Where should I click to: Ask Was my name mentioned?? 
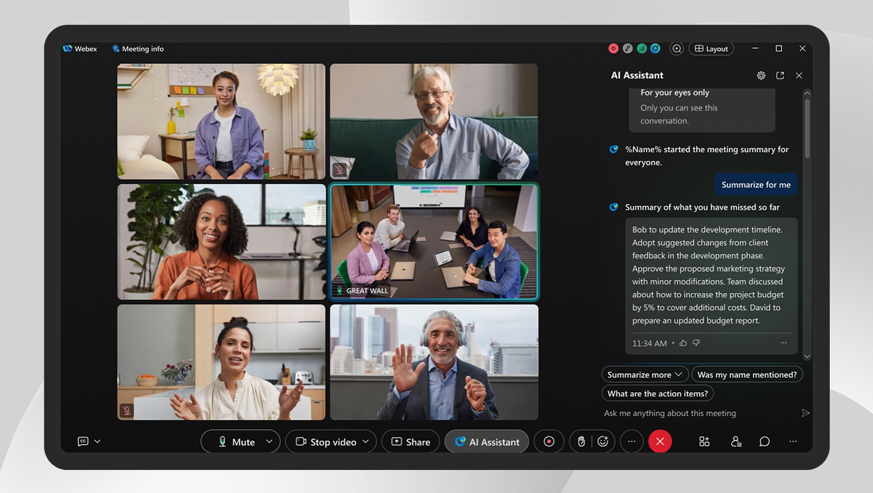747,374
